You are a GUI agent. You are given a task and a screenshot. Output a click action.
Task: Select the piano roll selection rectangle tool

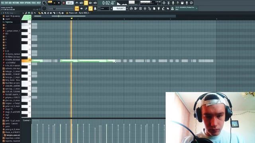click(x=57, y=13)
